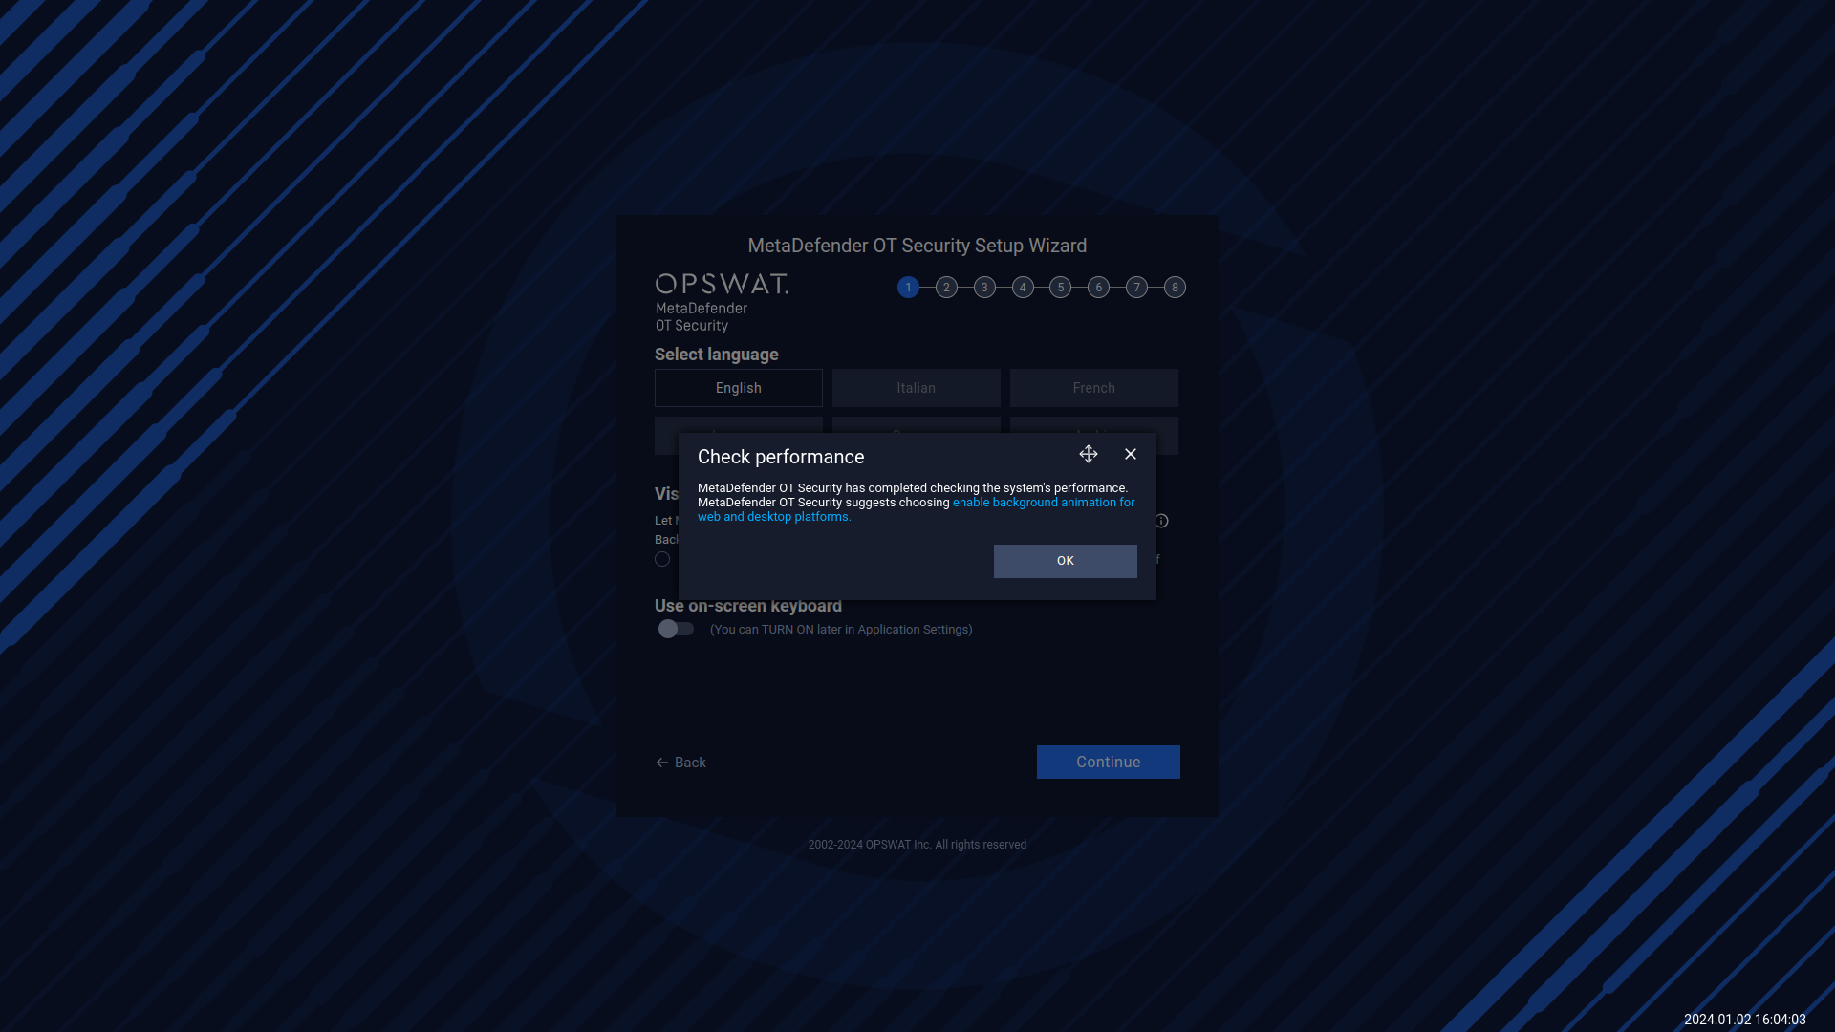The width and height of the screenshot is (1835, 1032).
Task: Click the Continue button
Action: click(1109, 762)
